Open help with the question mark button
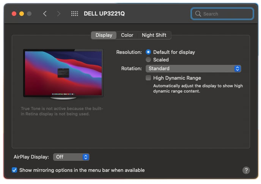This screenshot has height=184, width=261. tap(246, 170)
